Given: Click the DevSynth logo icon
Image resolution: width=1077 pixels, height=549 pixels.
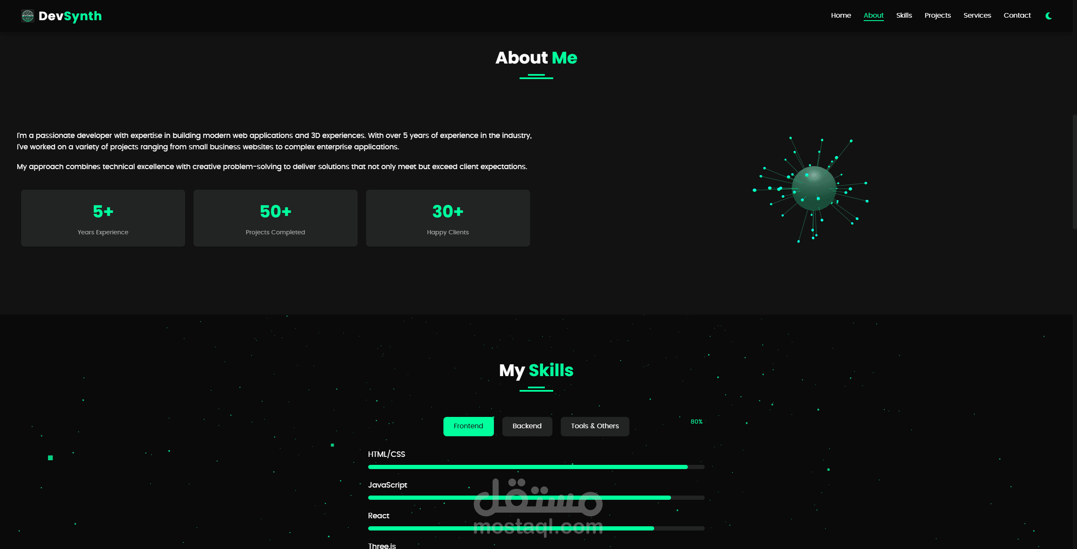Looking at the screenshot, I should [x=28, y=16].
